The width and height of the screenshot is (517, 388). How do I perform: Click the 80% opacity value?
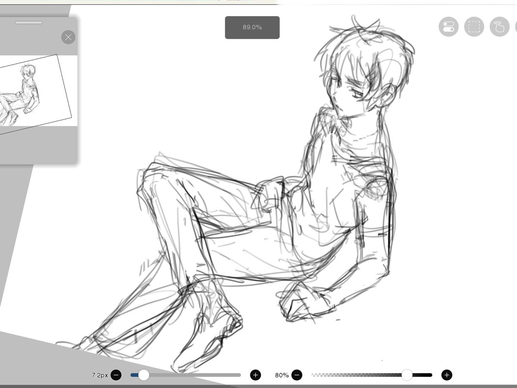pyautogui.click(x=282, y=375)
